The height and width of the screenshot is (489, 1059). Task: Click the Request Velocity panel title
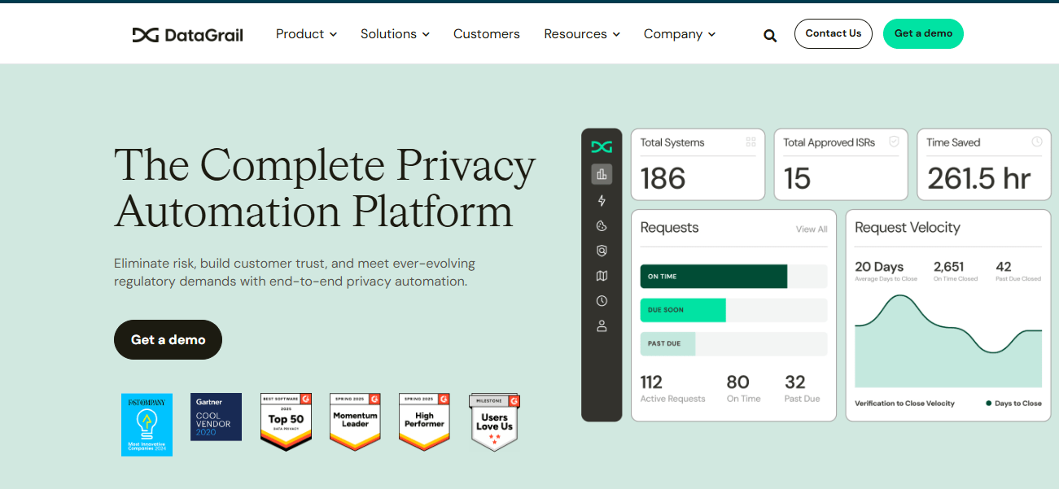tap(908, 228)
